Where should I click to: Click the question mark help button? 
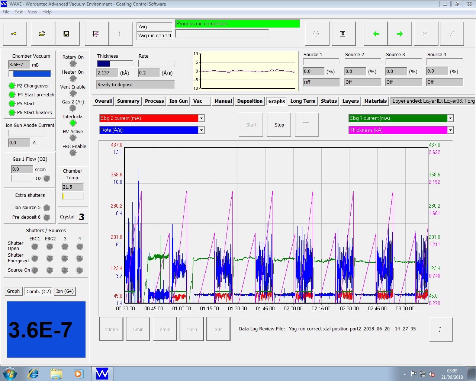tap(440, 329)
